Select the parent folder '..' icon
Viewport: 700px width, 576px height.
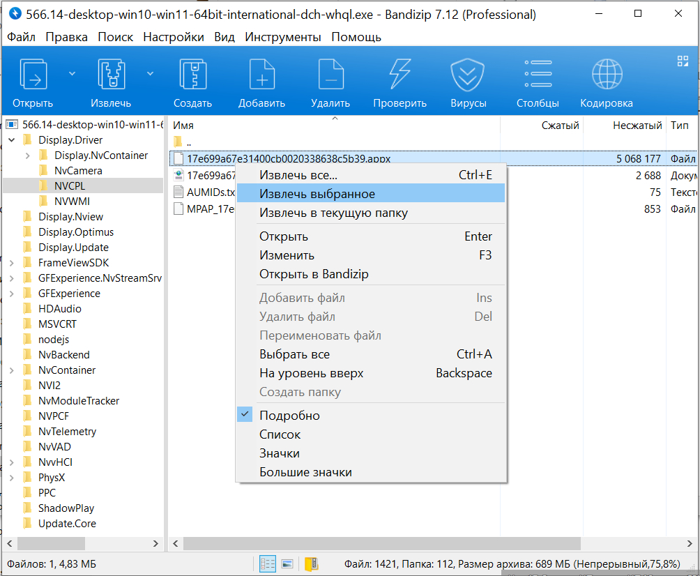[x=178, y=142]
